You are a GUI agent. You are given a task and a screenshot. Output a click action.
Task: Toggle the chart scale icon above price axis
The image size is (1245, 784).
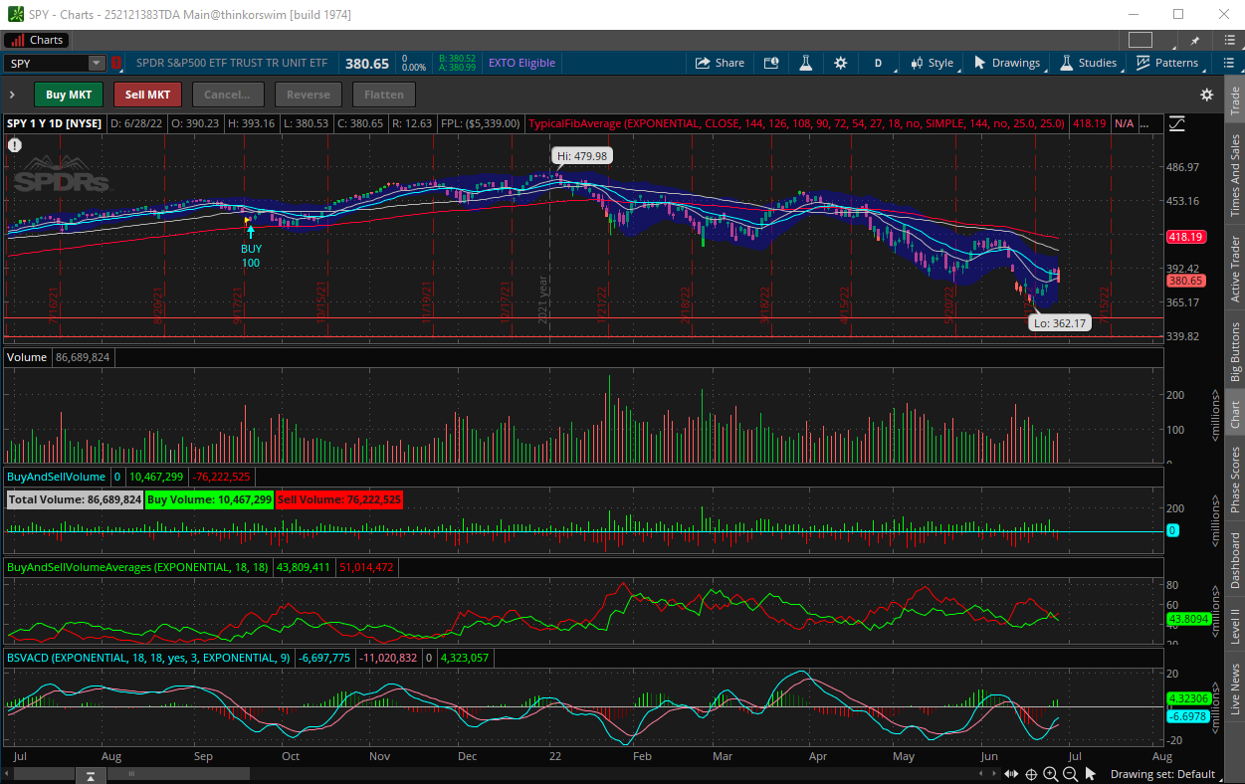point(1177,124)
